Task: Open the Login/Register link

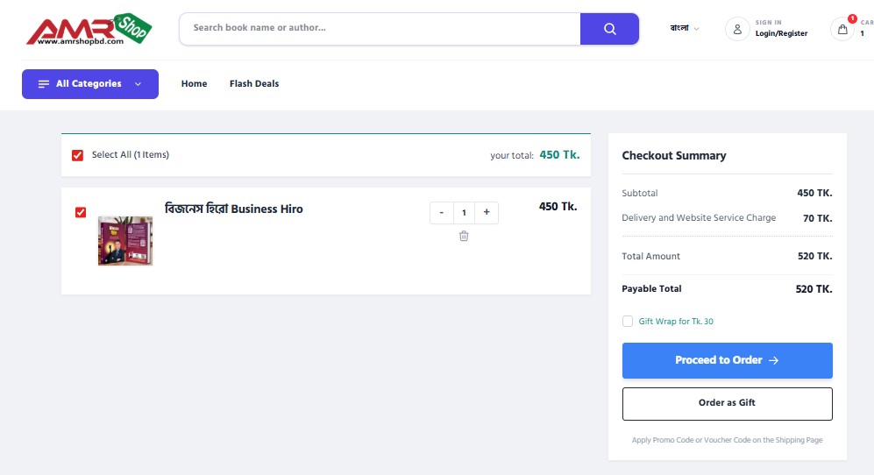Action: coord(781,33)
